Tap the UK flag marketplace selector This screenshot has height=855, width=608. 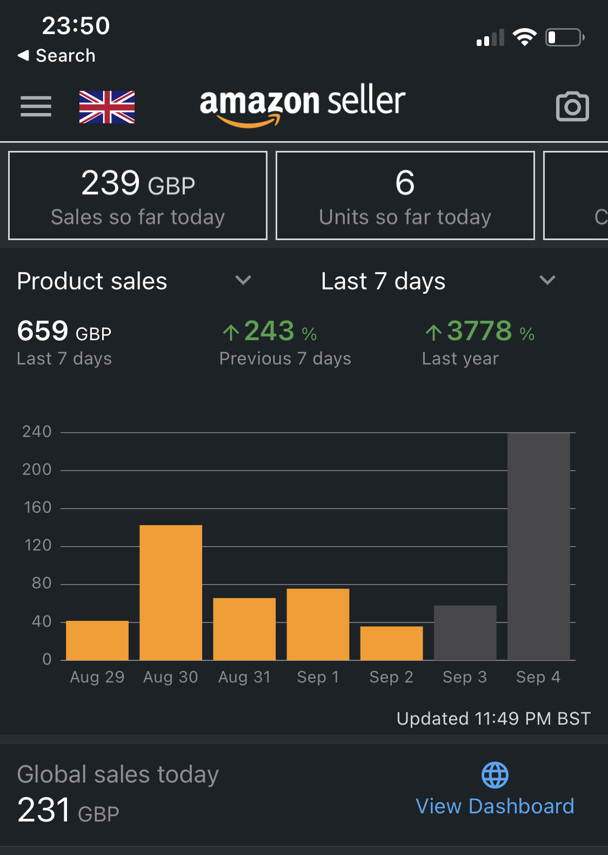[x=107, y=107]
